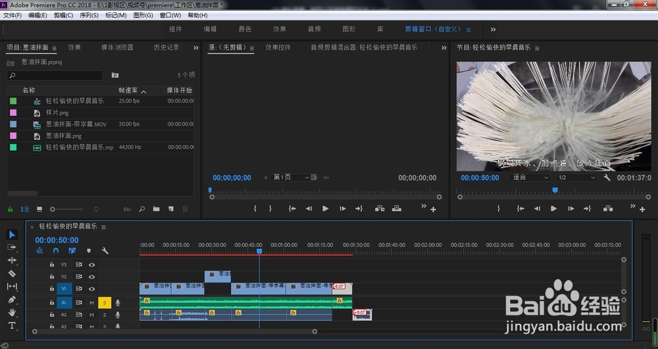Viewport: 658px width, 349px height.
Task: Open Project panel menu hamburger
Action: pyautogui.click(x=54, y=48)
